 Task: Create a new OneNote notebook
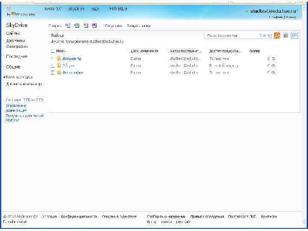pos(95,26)
